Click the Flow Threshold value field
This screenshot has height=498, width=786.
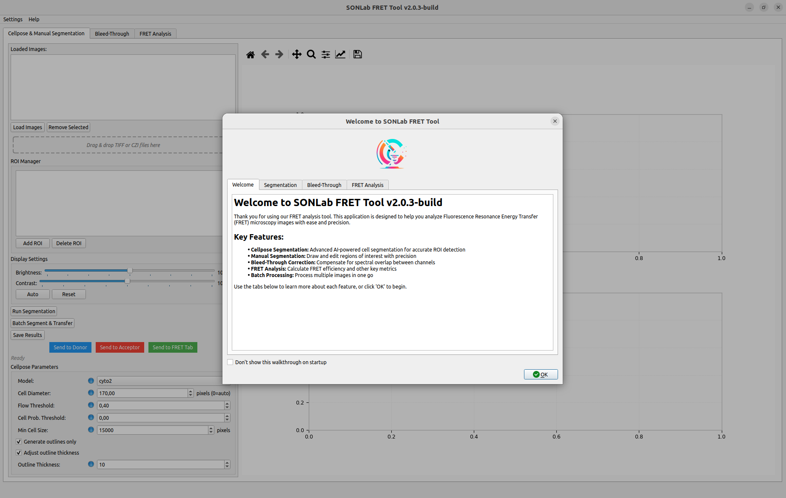coord(161,405)
